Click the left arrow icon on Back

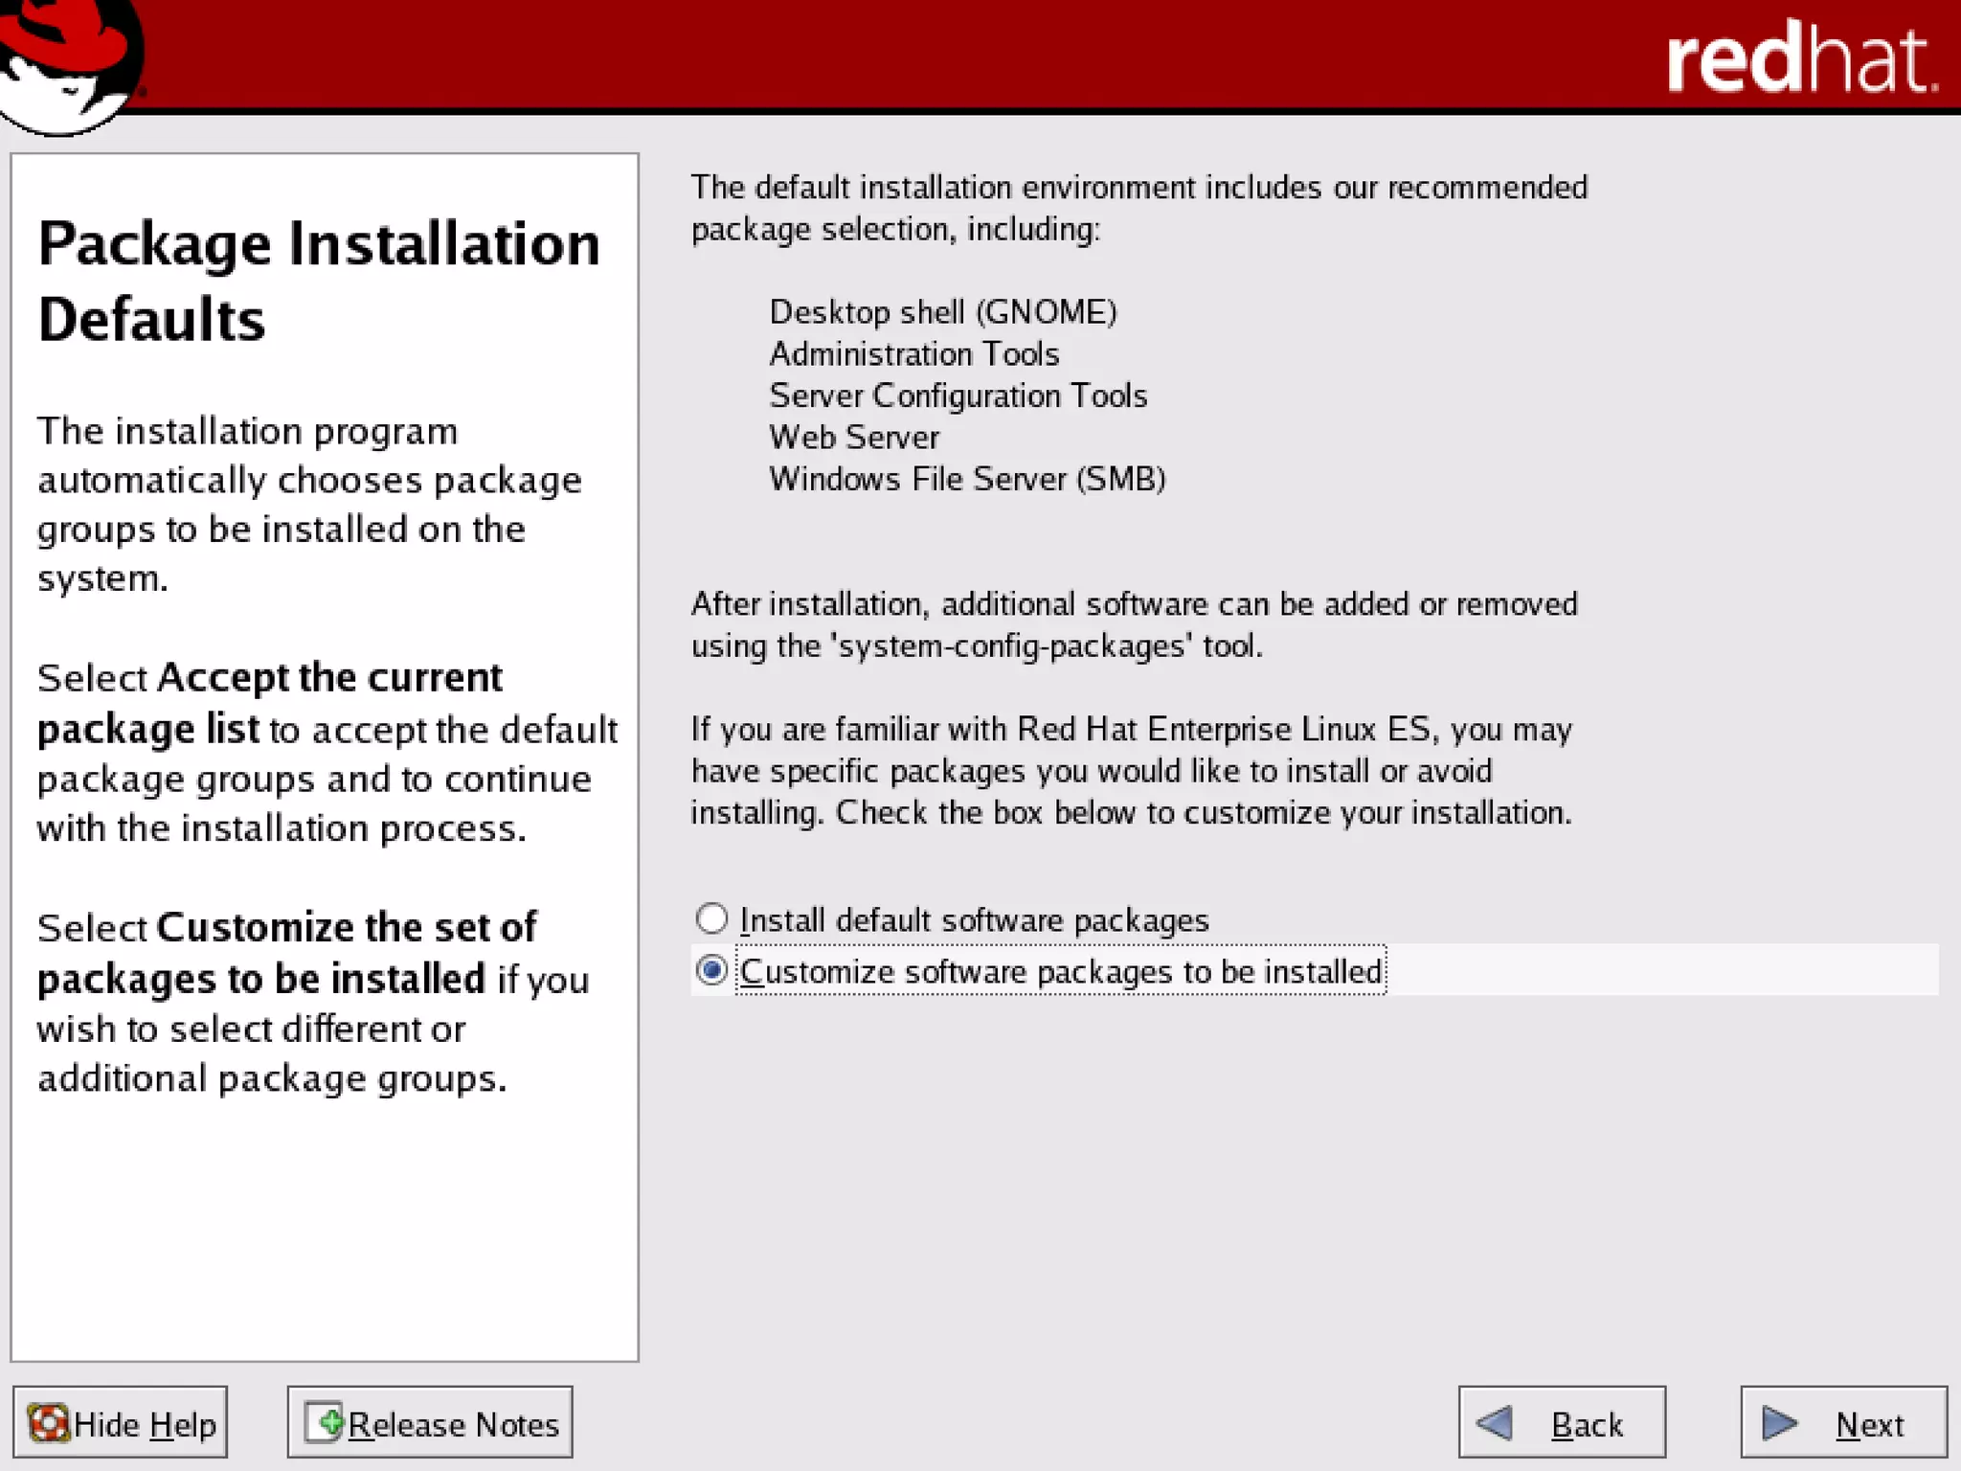point(1495,1423)
